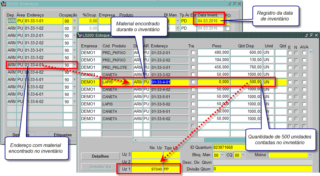Screen dimensions: 320x176
Task: Select highlighted address cell 01-33-4-01 in LS200
Action: (170, 82)
